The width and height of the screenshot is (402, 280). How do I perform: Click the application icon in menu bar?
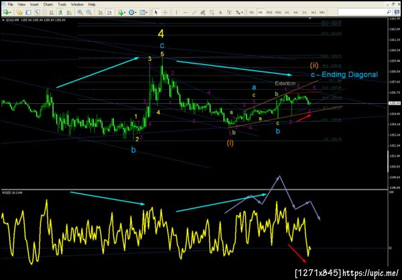(3, 5)
